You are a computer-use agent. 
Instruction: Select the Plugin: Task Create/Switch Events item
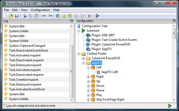tap(114, 40)
